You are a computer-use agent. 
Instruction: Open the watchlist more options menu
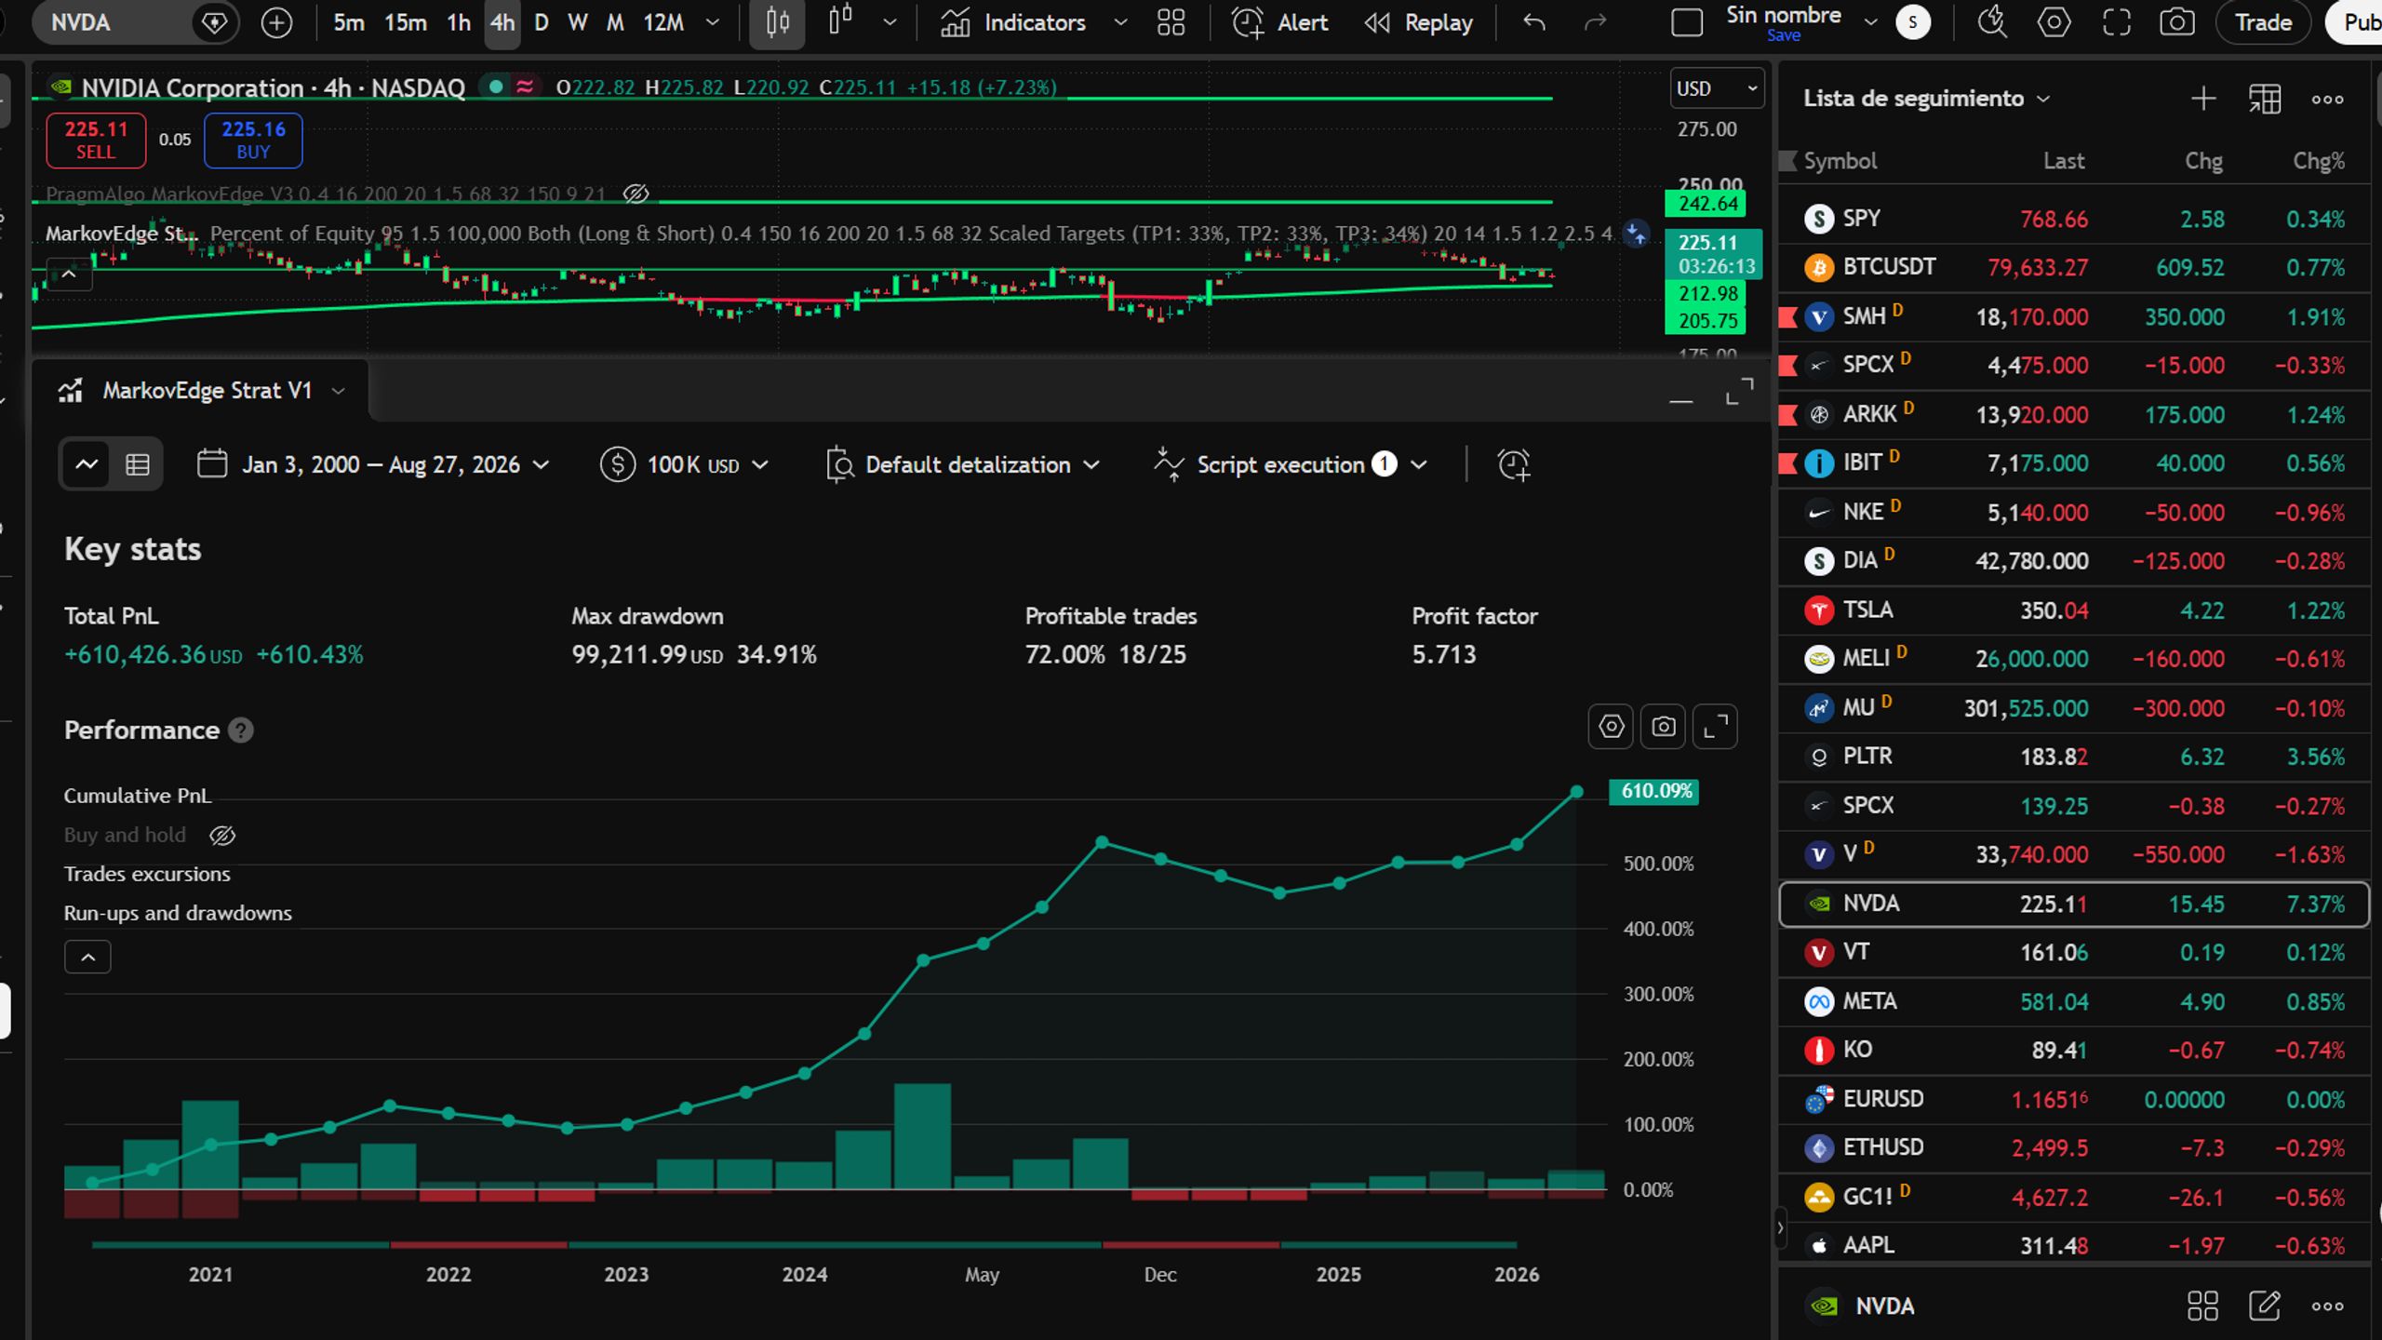tap(2327, 99)
